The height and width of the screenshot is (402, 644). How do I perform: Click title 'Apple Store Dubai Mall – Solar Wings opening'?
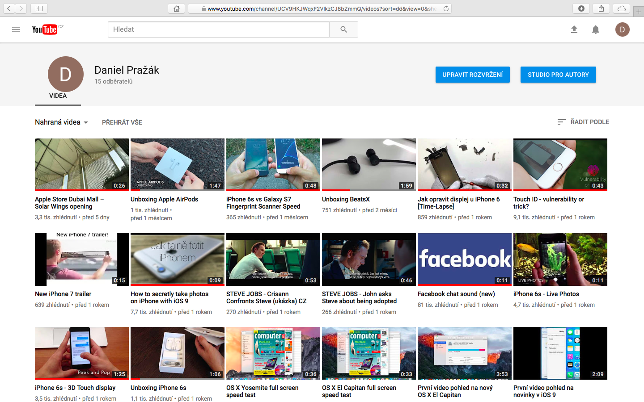click(69, 203)
